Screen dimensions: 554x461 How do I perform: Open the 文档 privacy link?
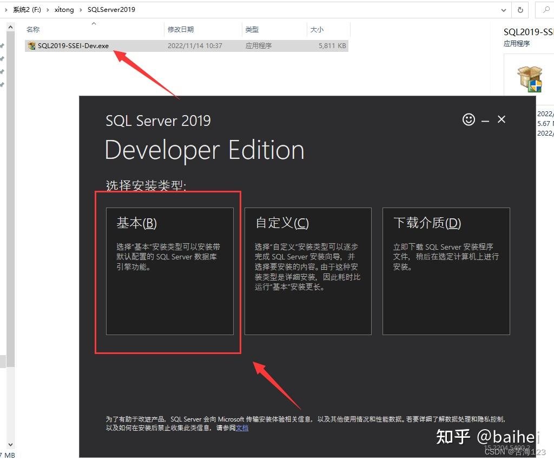click(x=242, y=428)
